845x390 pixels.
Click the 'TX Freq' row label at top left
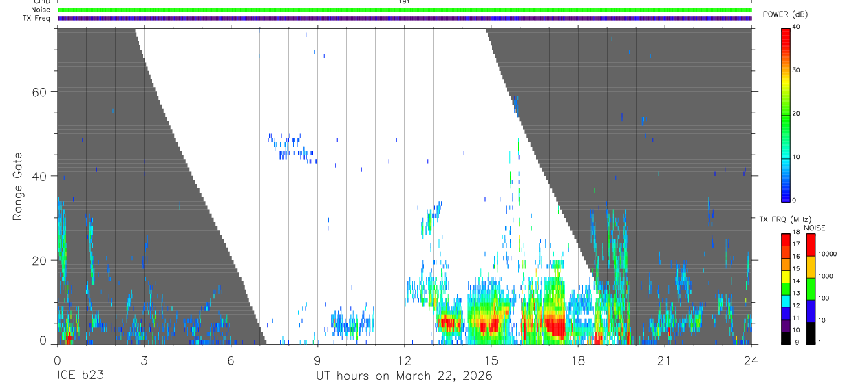(x=37, y=18)
